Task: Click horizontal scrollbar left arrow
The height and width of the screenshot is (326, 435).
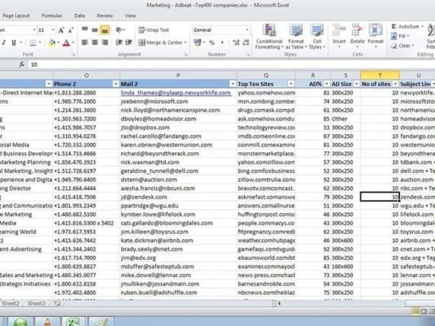Action: point(279,303)
